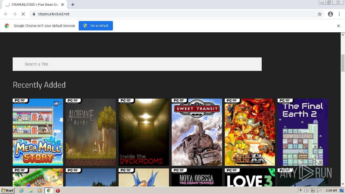View site info via the lock icon

click(34, 14)
